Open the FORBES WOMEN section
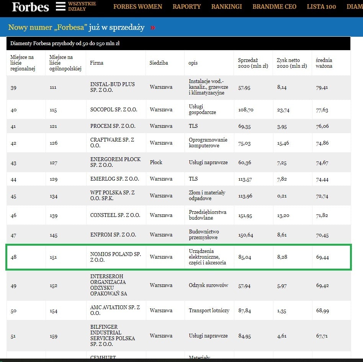Screen dimensions: 363x362 [137, 7]
